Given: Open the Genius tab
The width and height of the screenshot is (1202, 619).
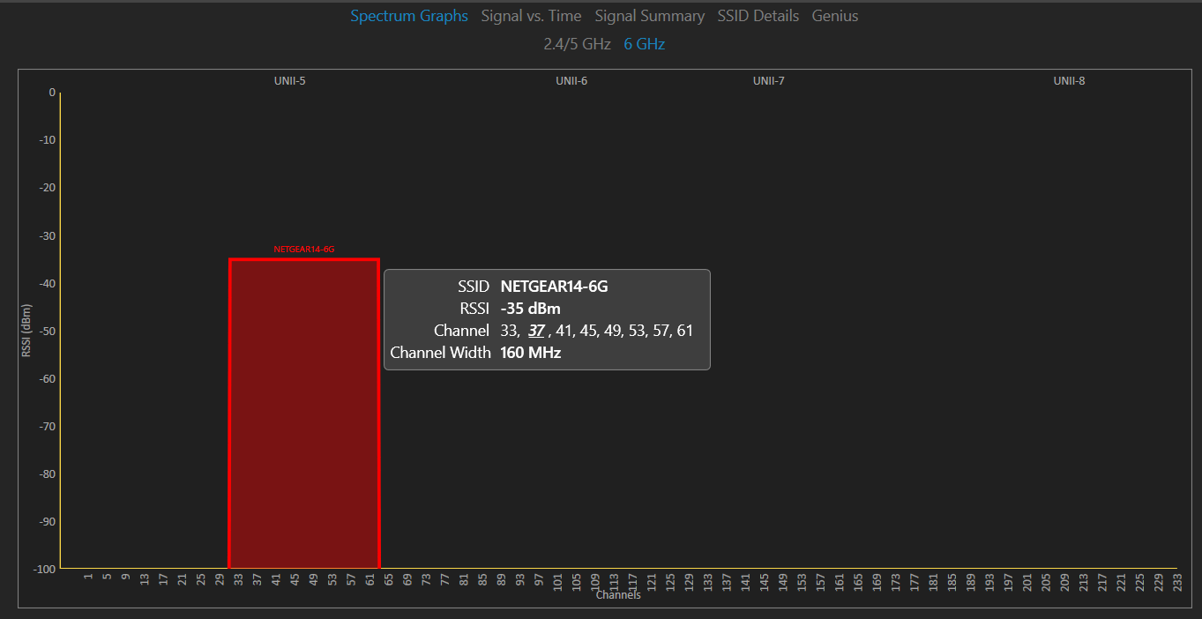Looking at the screenshot, I should (834, 15).
